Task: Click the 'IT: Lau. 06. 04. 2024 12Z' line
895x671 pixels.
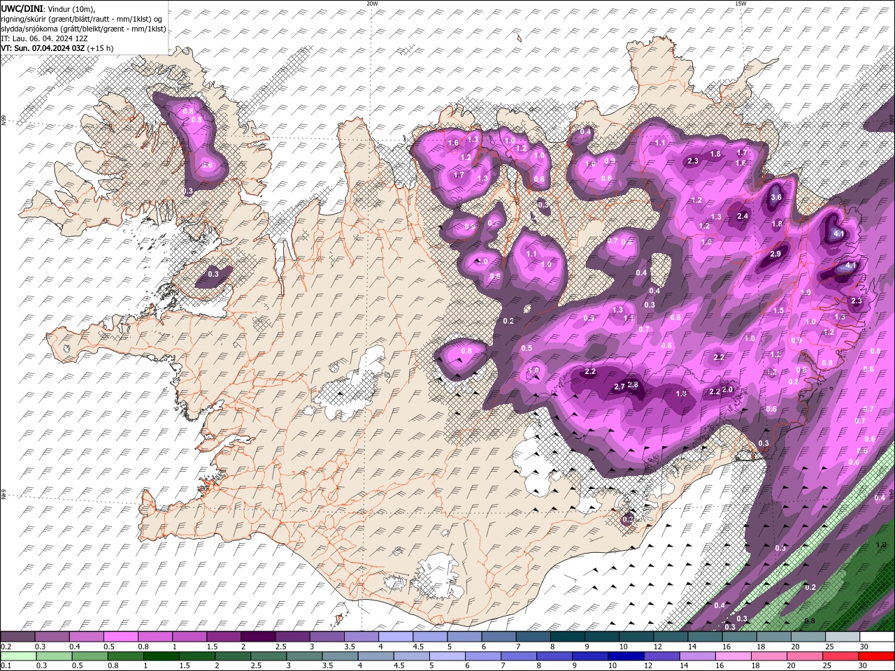Action: point(44,38)
